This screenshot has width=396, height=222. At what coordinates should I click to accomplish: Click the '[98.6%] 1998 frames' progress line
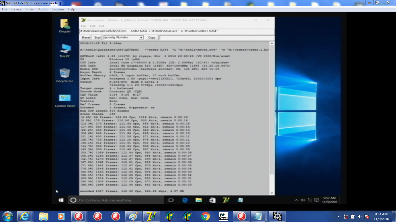click(x=136, y=185)
